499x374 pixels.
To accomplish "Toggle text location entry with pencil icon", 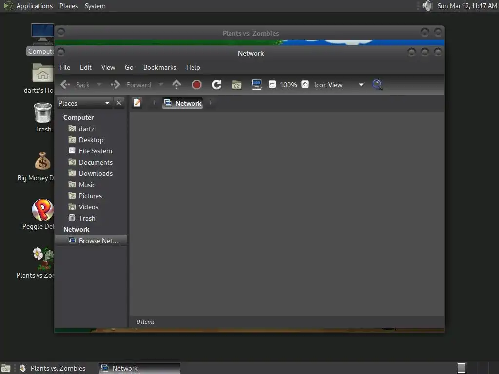I will 137,103.
